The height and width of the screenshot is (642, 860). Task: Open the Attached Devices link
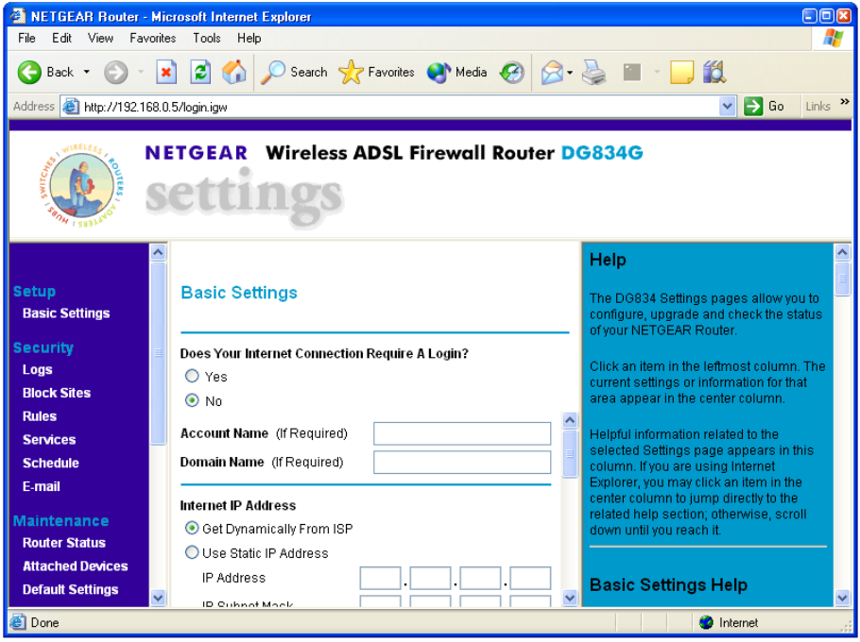(76, 566)
